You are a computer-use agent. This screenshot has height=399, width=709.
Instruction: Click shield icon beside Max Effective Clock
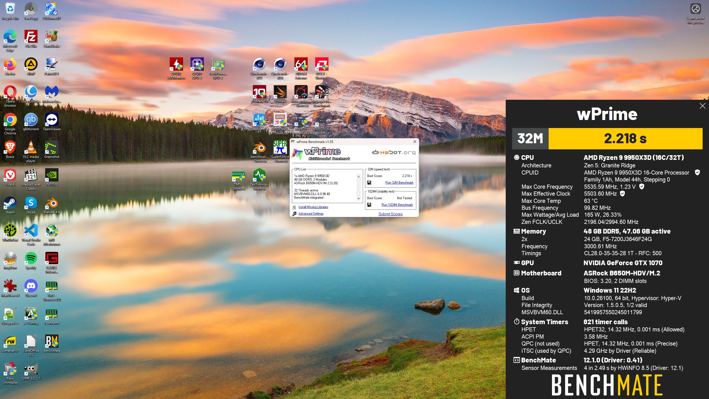pos(622,193)
